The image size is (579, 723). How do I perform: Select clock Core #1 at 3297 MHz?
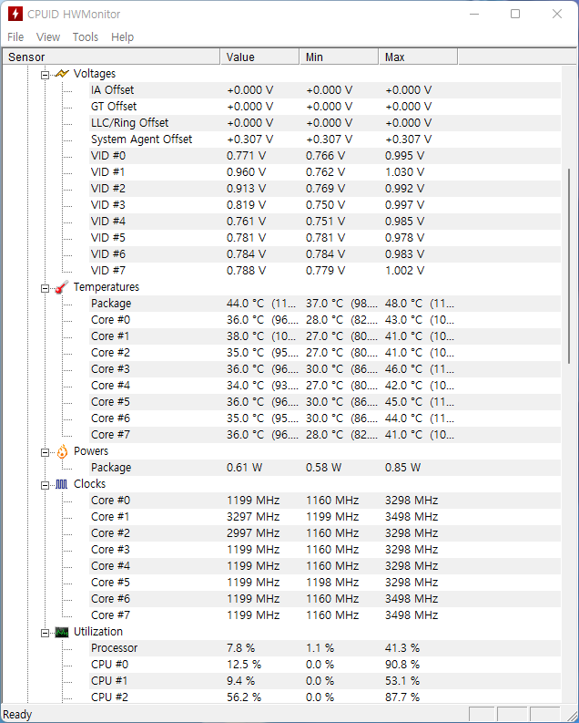325,517
